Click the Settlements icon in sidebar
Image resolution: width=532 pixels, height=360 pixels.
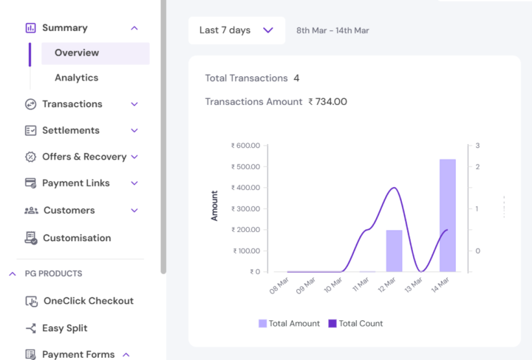click(30, 131)
